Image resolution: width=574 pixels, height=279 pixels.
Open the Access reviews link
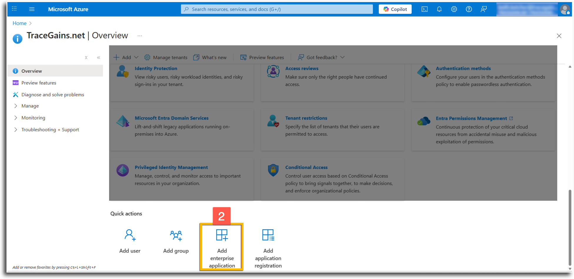pyautogui.click(x=302, y=68)
